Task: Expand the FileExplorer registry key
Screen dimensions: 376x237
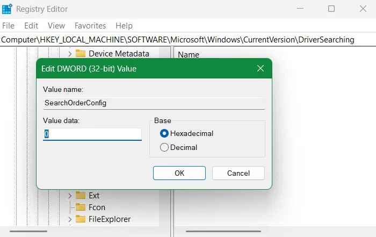Action: (70, 219)
